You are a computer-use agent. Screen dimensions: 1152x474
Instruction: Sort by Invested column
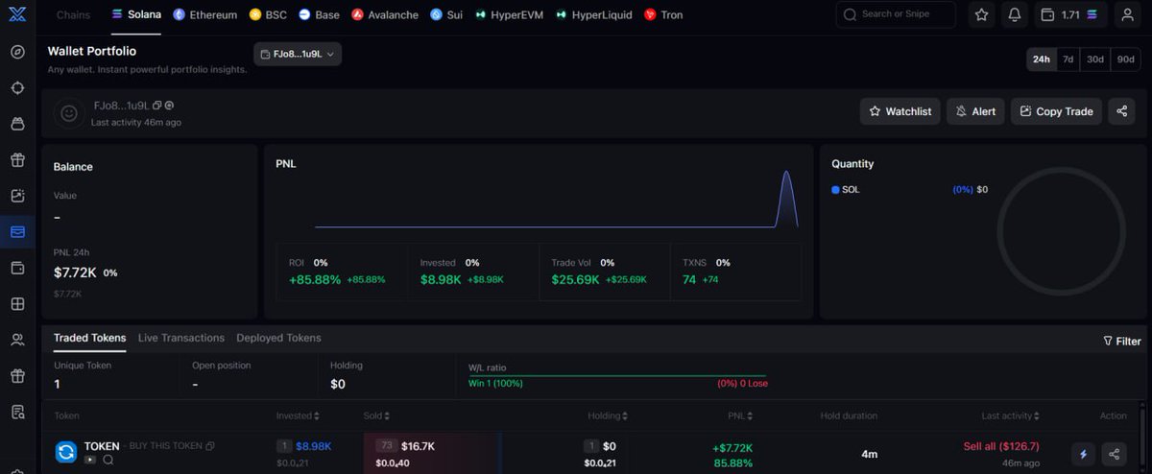(298, 415)
